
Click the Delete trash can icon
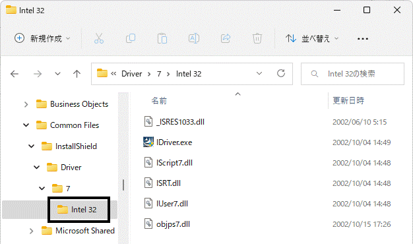[x=257, y=38]
